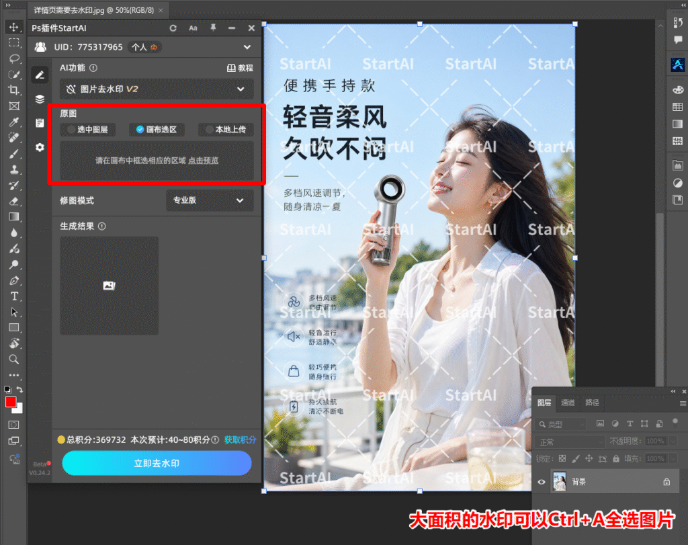The height and width of the screenshot is (545, 688).
Task: Select the Pen tool
Action: [13, 280]
